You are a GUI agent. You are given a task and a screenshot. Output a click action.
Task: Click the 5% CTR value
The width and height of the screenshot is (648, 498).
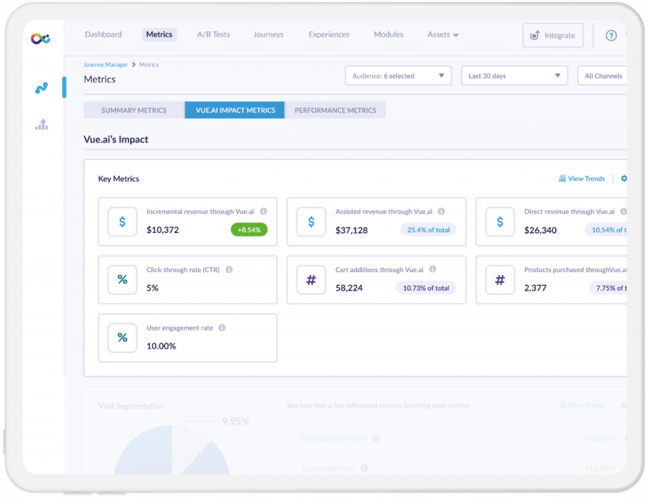(x=153, y=288)
